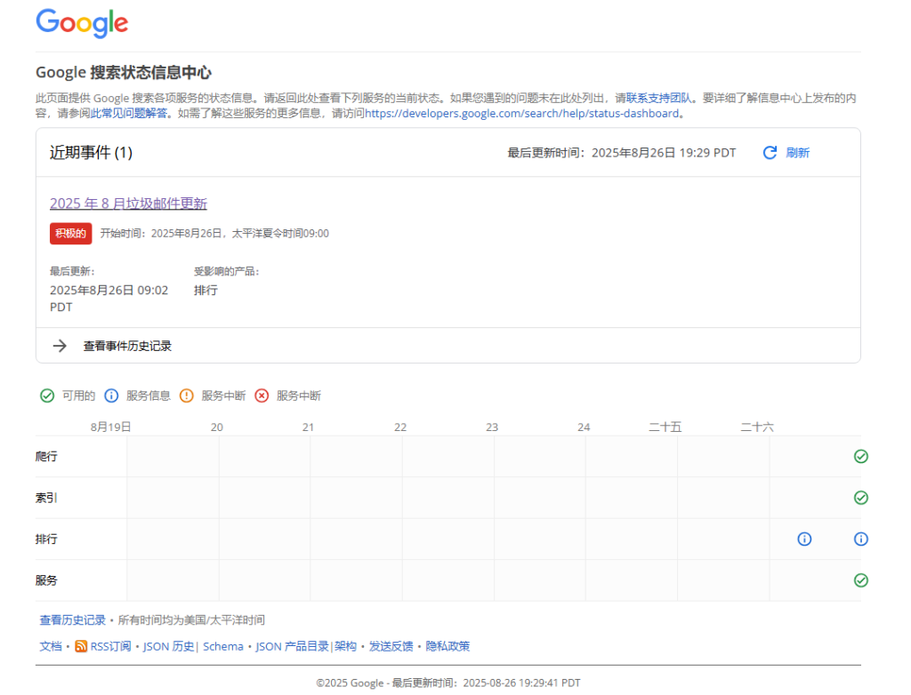Open the 2025 年 8 月垃圾邮件更新 incident
Viewport: 911px width, 695px height.
point(128,203)
